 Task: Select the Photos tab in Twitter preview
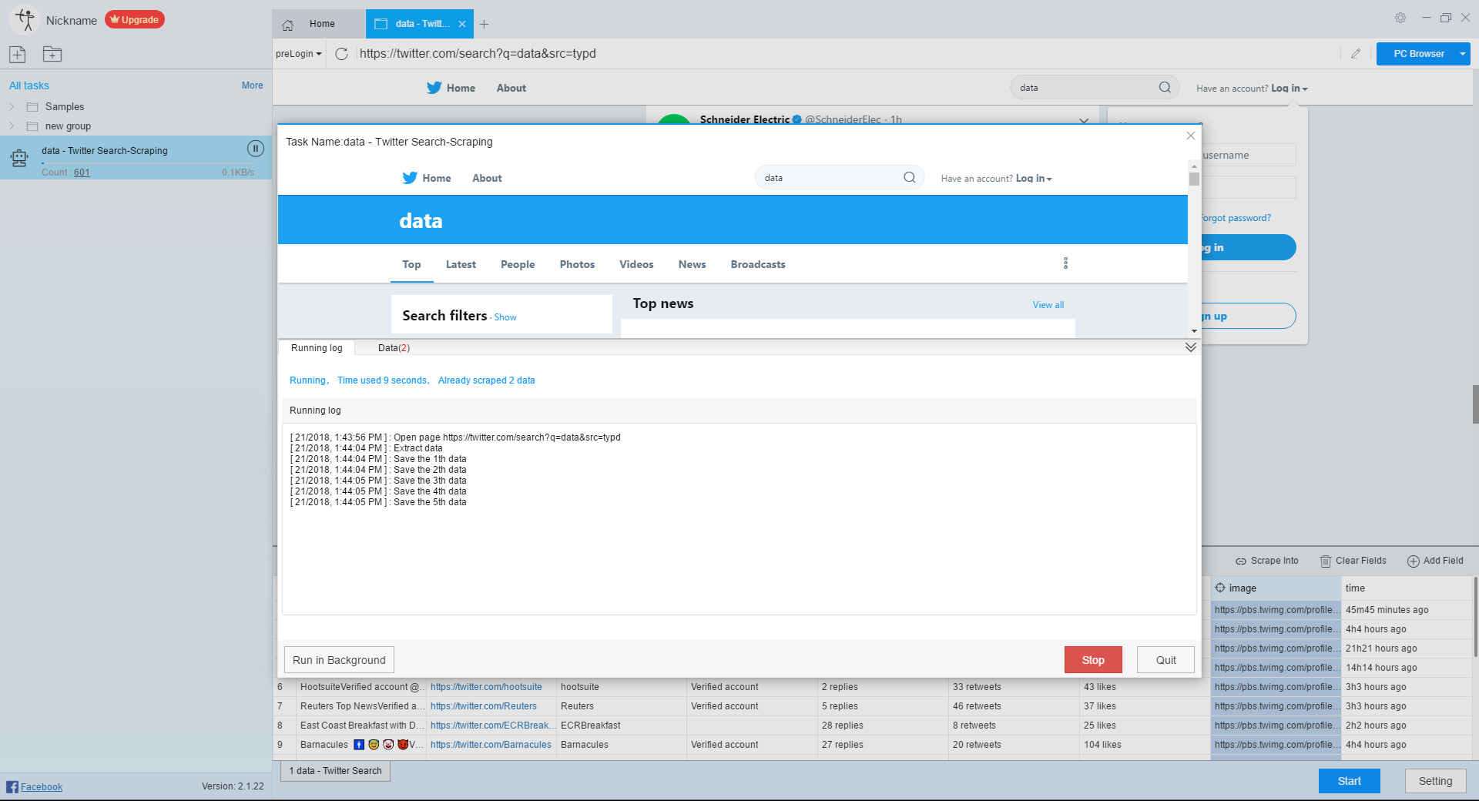577,264
